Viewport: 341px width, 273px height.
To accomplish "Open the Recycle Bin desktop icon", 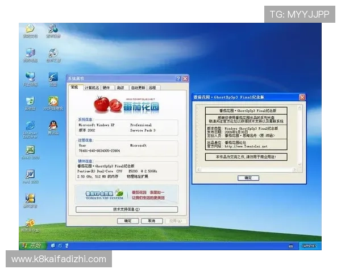I will tap(30, 101).
